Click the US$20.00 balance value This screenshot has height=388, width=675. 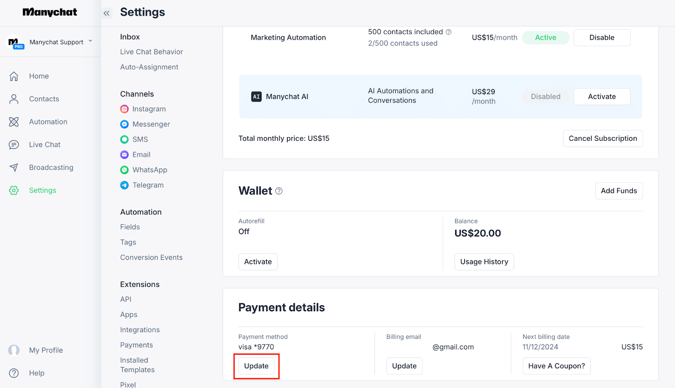478,233
